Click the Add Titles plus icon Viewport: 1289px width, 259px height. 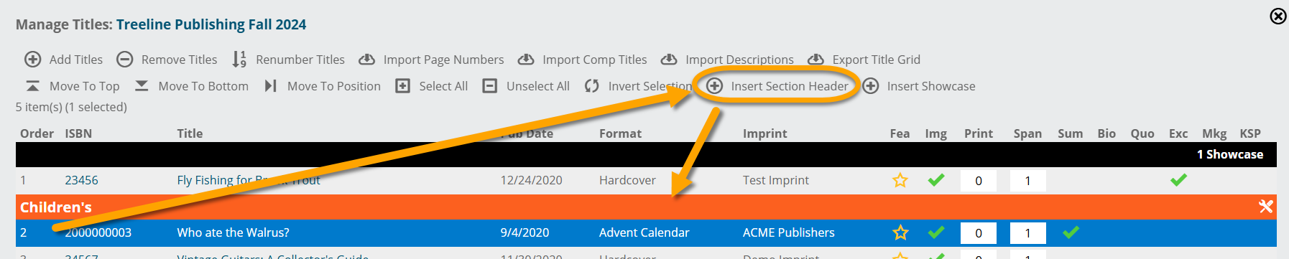(x=33, y=60)
